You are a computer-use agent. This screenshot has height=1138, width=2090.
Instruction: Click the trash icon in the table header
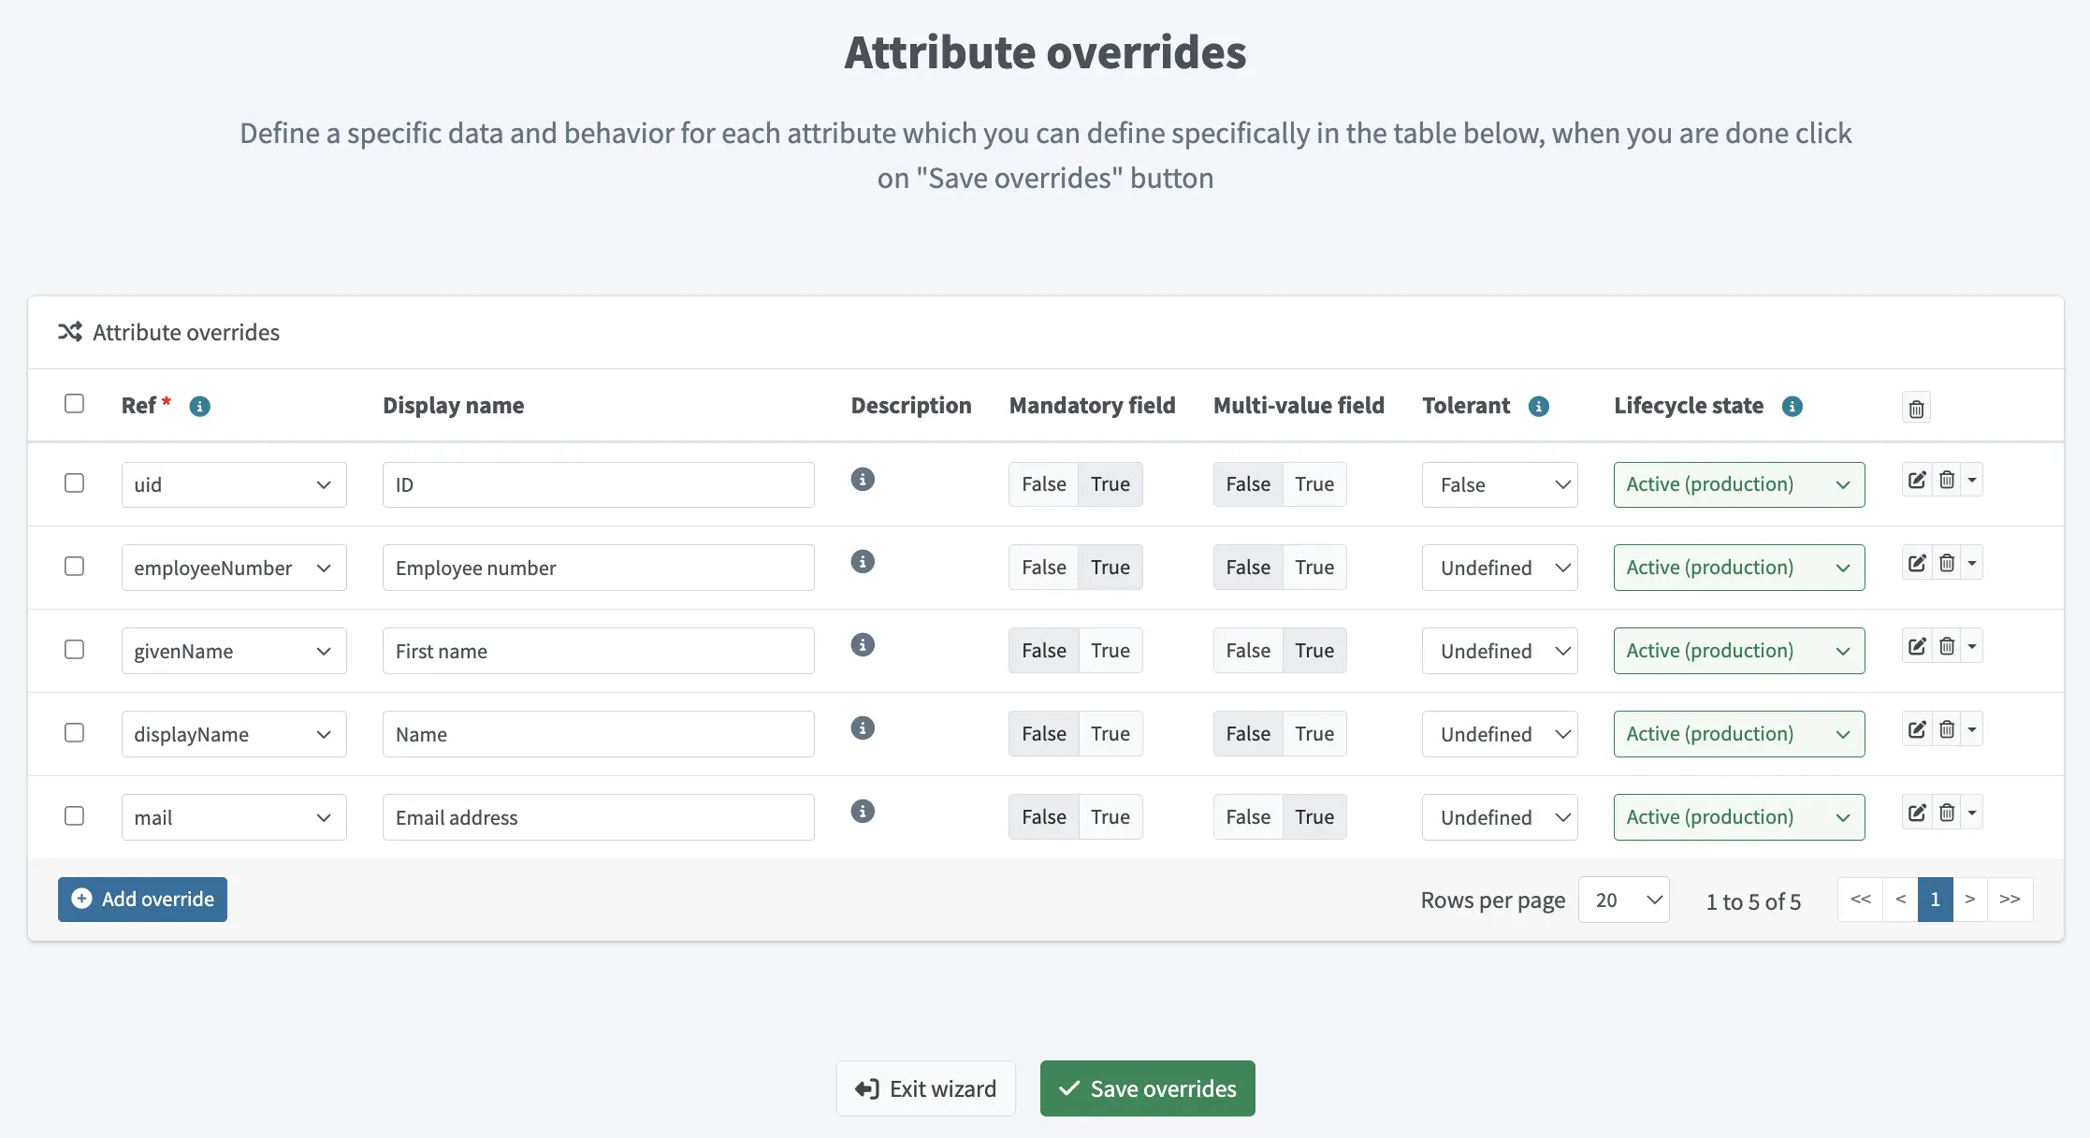click(1916, 407)
